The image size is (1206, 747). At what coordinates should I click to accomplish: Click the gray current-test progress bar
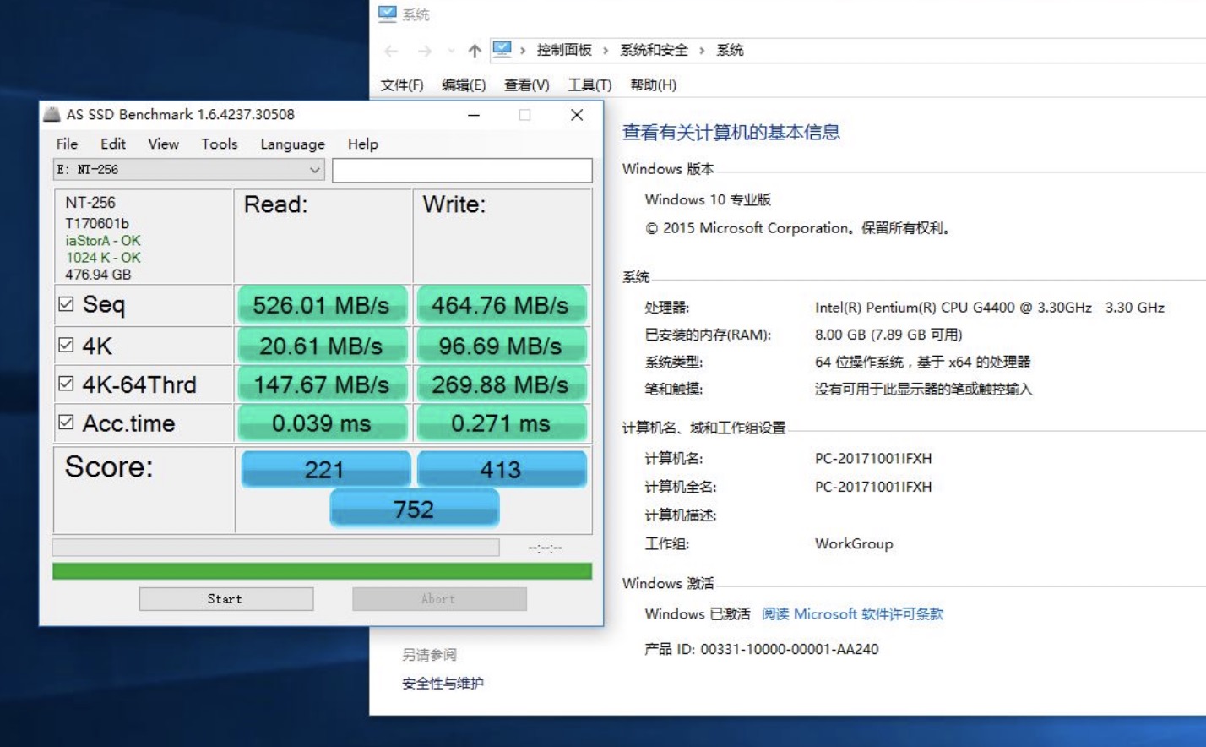click(x=275, y=547)
